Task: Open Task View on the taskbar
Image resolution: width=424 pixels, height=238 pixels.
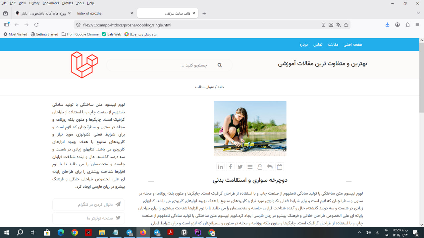Action: 33,233
